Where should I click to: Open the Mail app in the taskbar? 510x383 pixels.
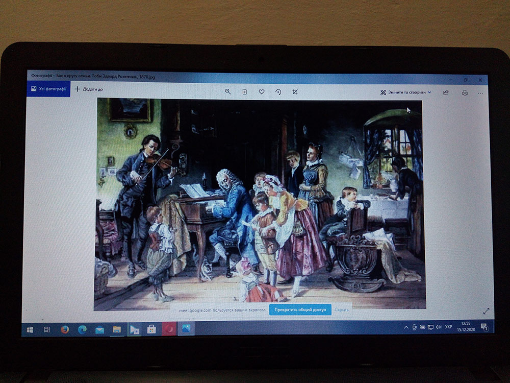pos(99,330)
